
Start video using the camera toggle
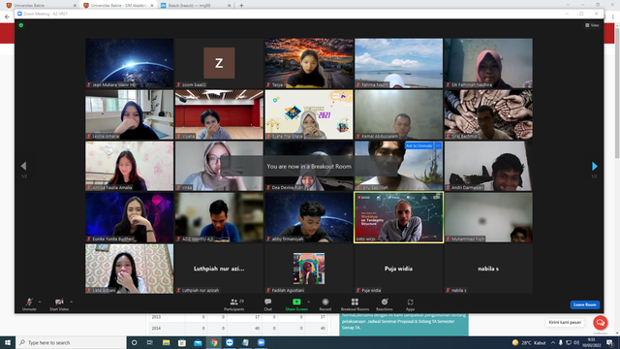point(59,304)
